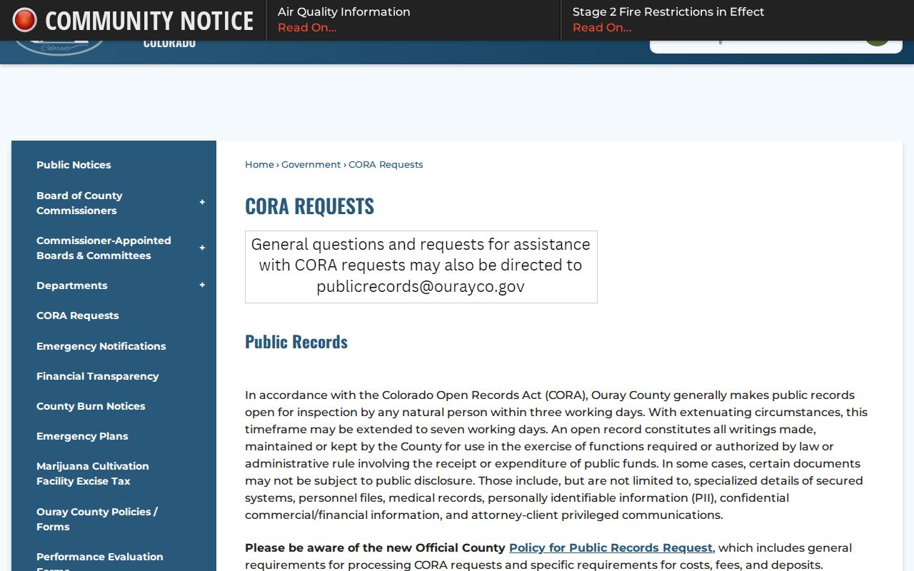The height and width of the screenshot is (571, 914).
Task: Click the Air Quality Information notice title
Action: 343,12
